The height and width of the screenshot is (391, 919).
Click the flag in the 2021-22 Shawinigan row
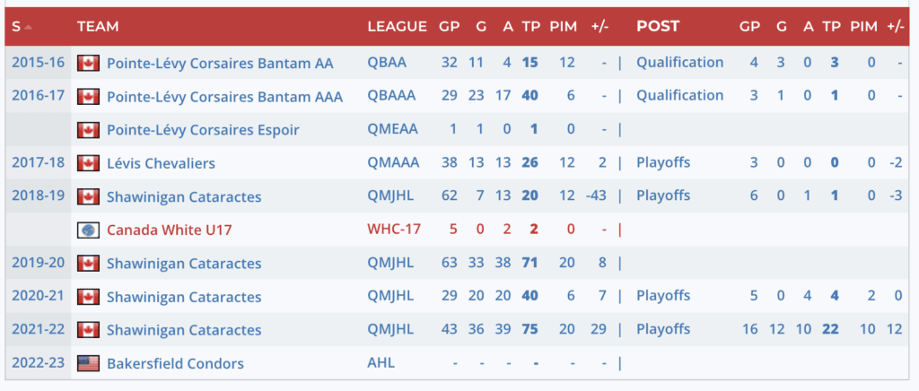[88, 331]
